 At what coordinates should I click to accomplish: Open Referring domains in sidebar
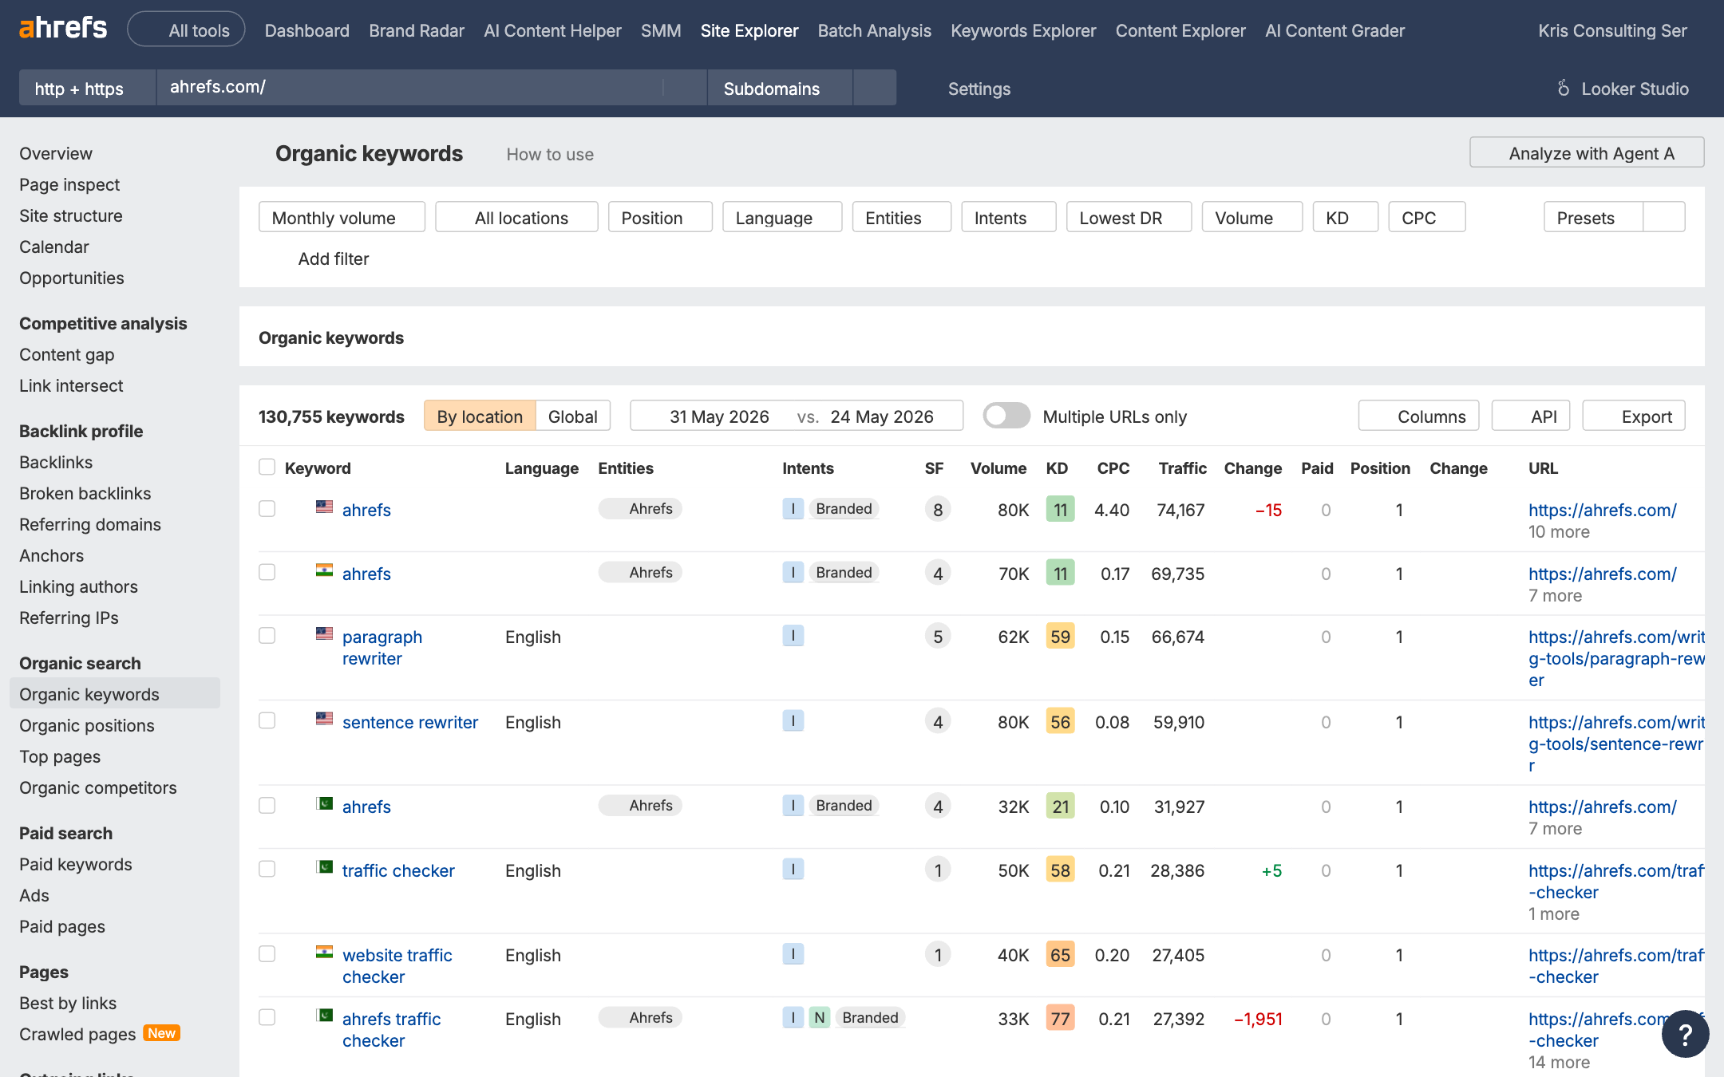pyautogui.click(x=90, y=524)
